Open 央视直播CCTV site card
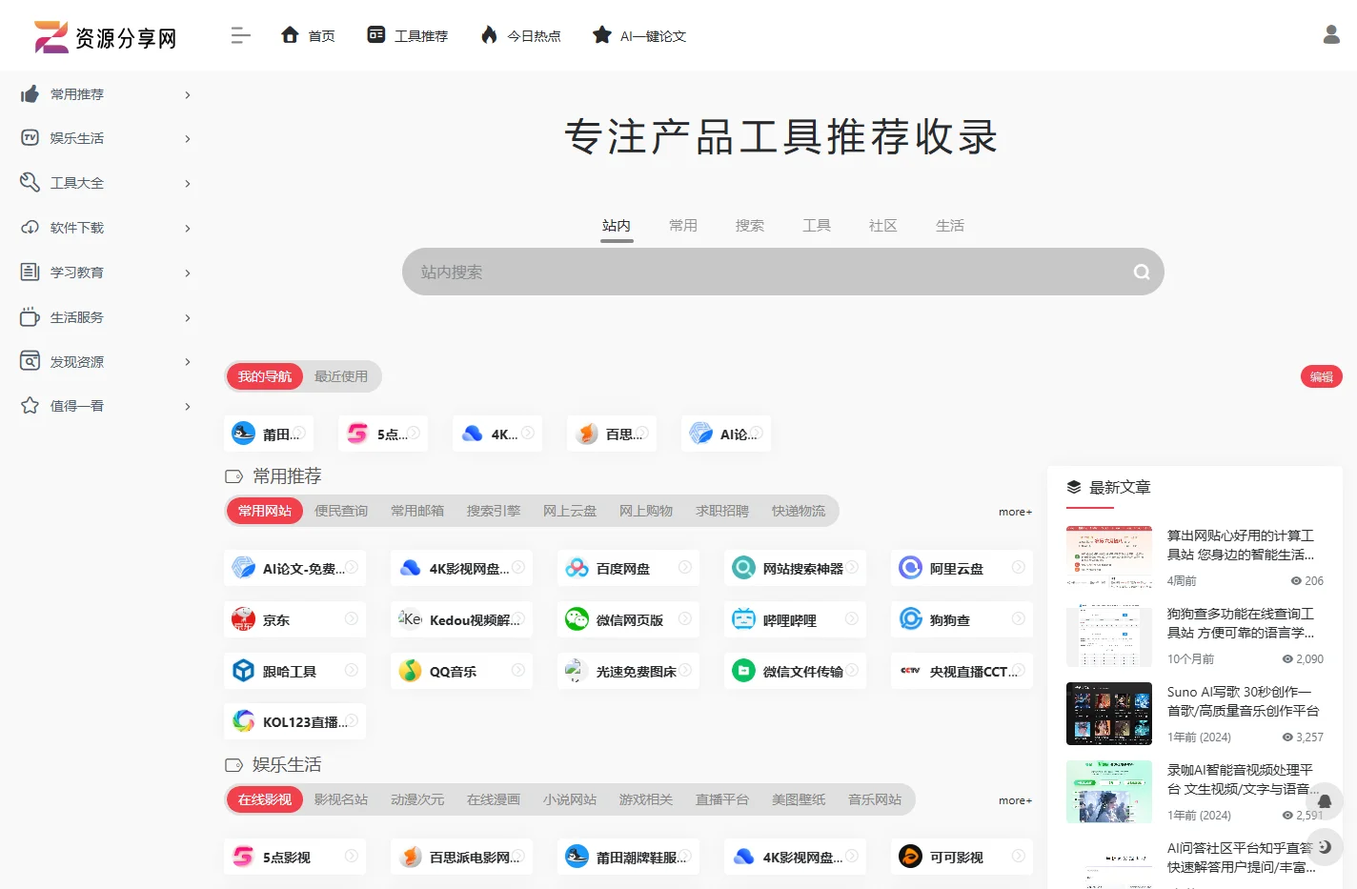Viewport: 1357px width, 889px height. (x=962, y=671)
